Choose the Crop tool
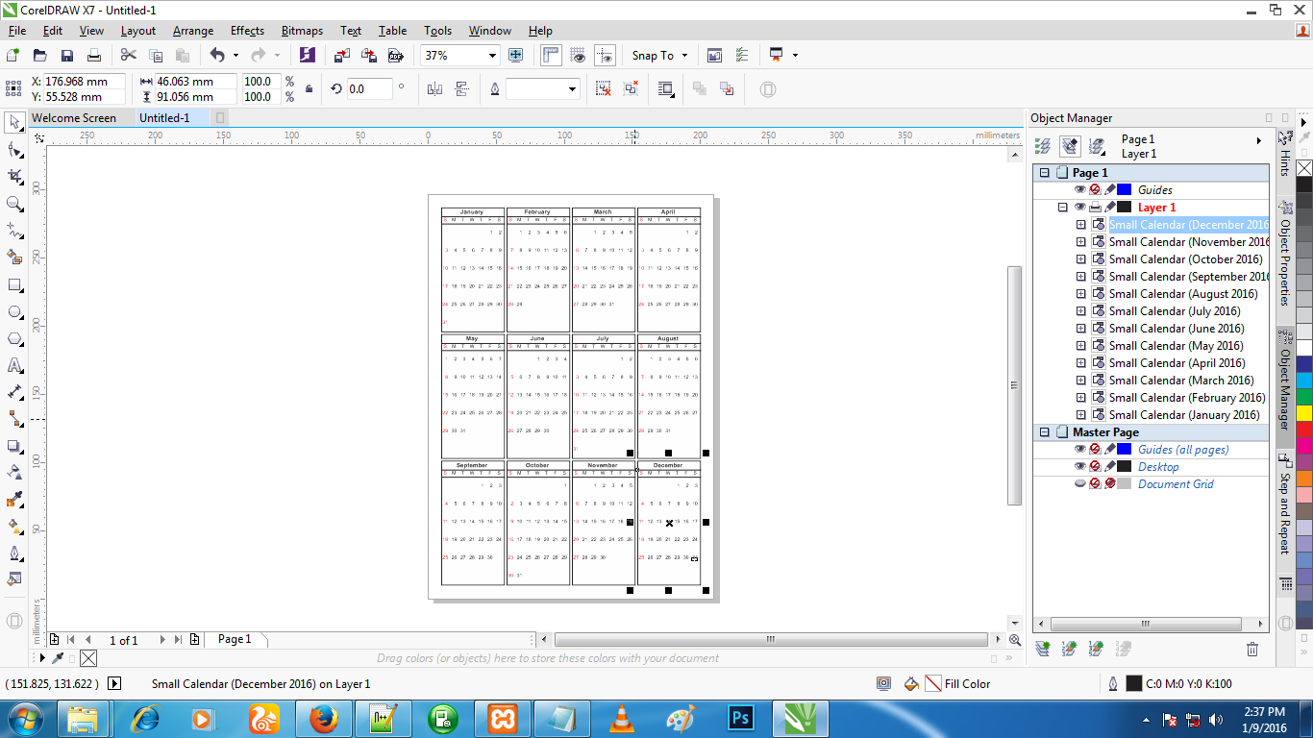 [14, 177]
